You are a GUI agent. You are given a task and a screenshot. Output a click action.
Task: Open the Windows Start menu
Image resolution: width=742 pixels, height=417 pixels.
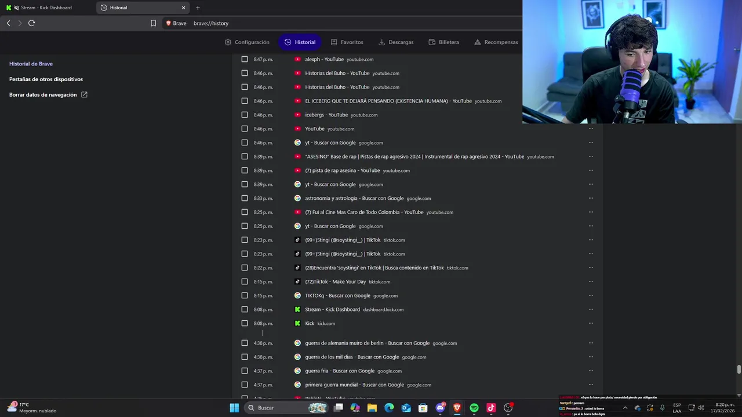[x=234, y=408]
